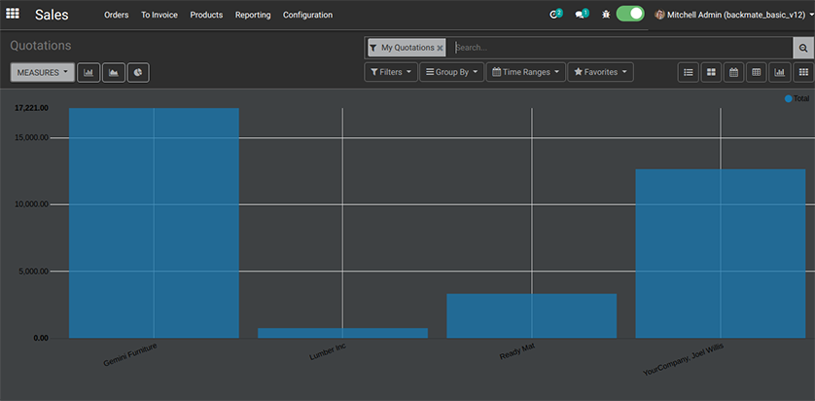Click the search magnifier button
Viewport: 815px width, 401px height.
coord(803,48)
